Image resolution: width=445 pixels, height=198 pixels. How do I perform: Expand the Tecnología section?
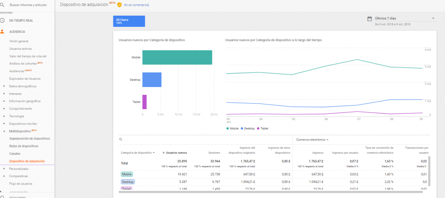pos(4,116)
